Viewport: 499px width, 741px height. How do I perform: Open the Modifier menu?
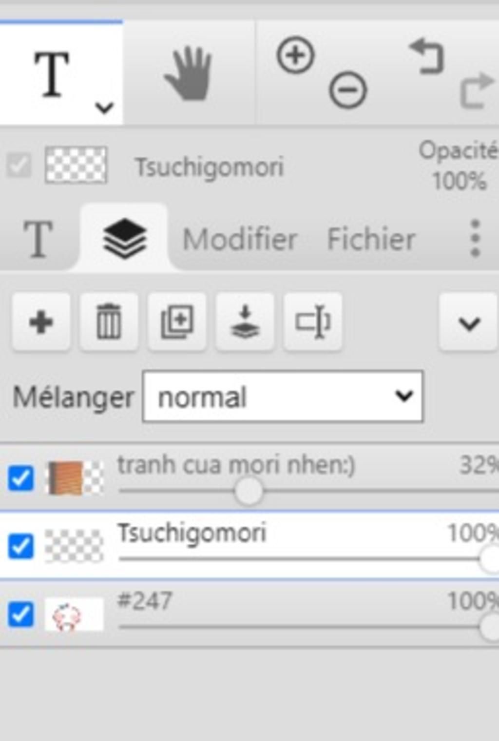(x=240, y=239)
